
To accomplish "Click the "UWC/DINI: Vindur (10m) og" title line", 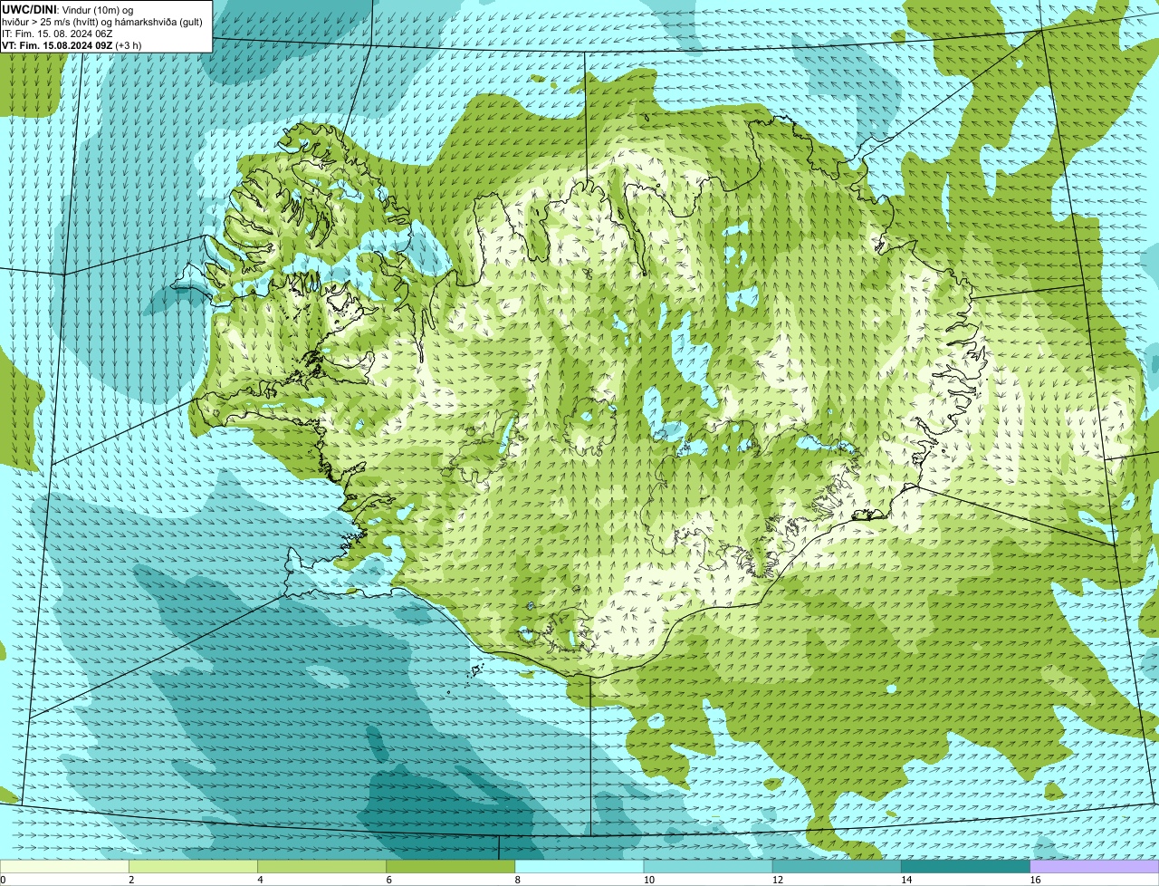I will point(68,9).
